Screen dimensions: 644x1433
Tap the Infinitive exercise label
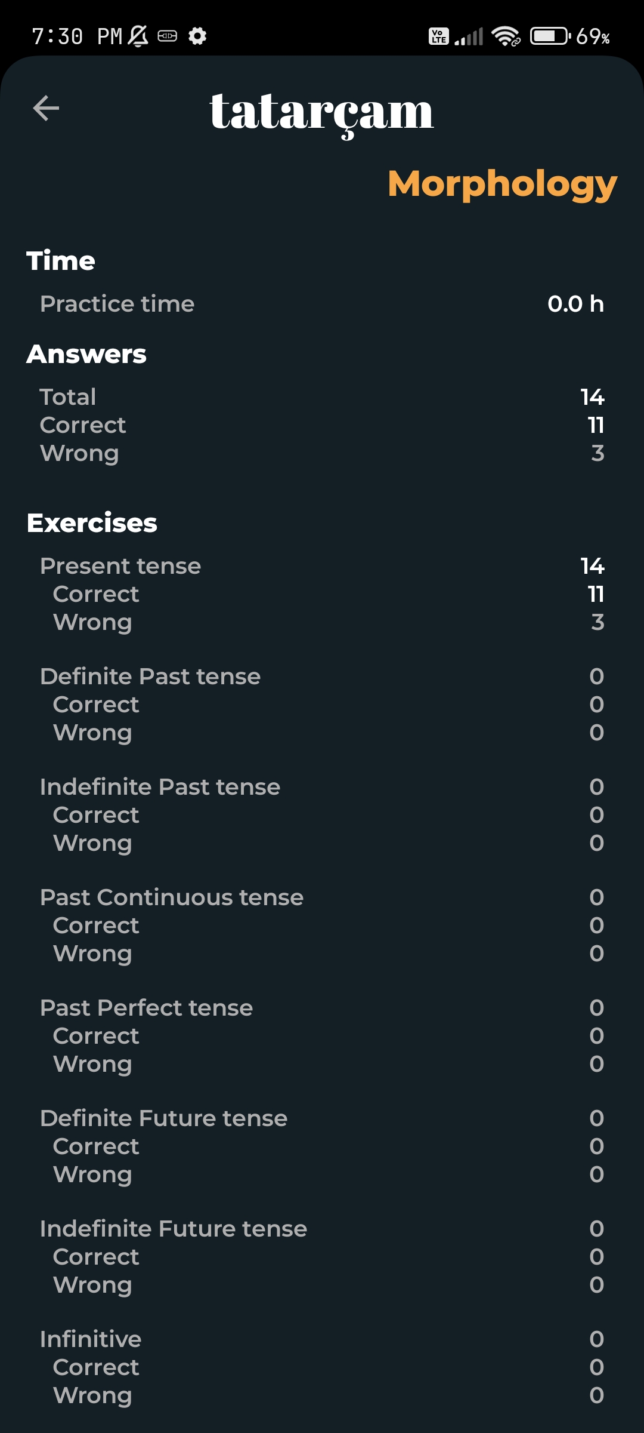[91, 1339]
